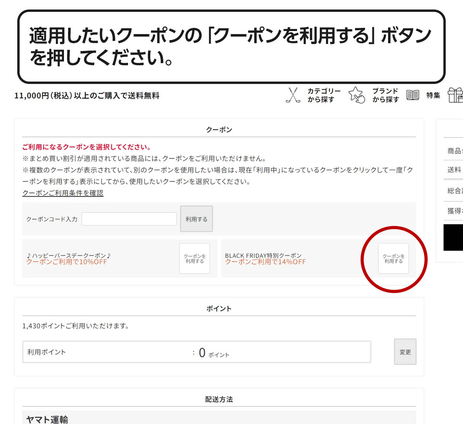Click the 利用する coupon code button

(x=196, y=219)
